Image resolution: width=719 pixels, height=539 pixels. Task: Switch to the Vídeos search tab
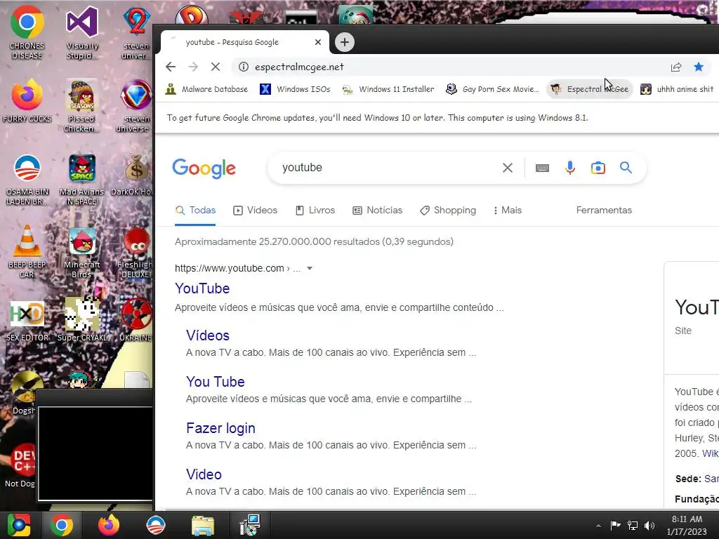coord(256,211)
